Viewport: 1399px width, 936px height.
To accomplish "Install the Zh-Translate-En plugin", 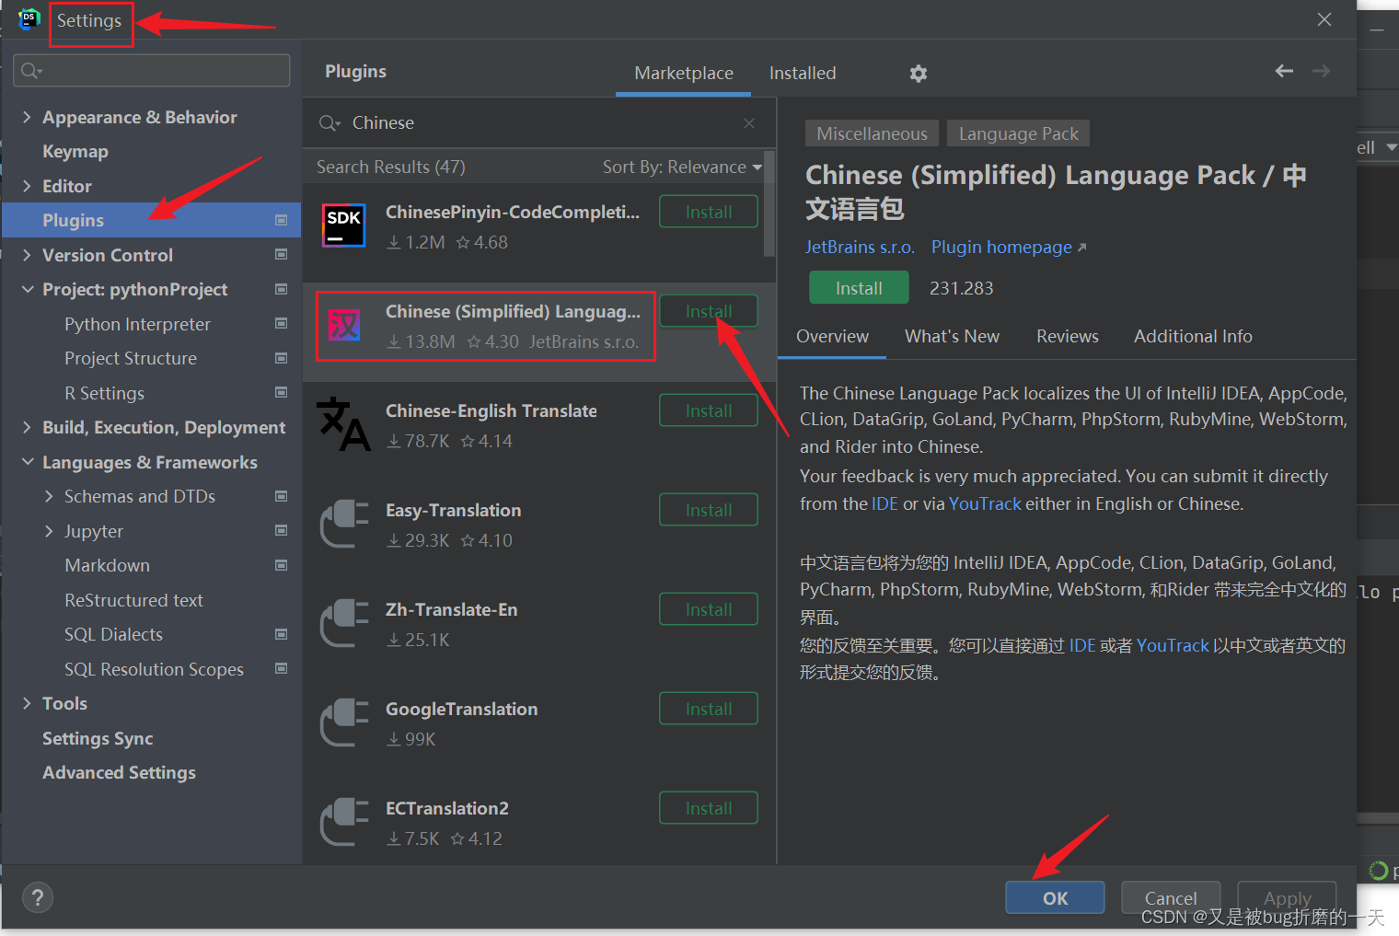I will tap(709, 609).
